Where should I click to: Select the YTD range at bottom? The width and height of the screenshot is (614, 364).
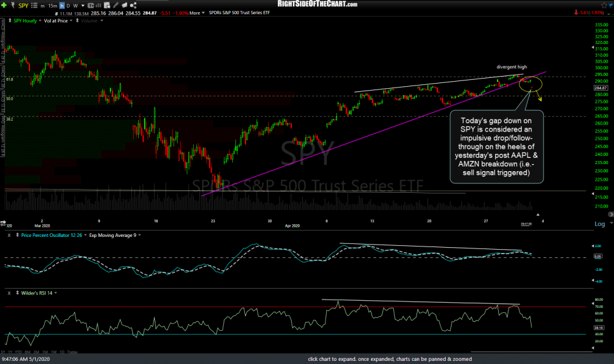pyautogui.click(x=19, y=353)
